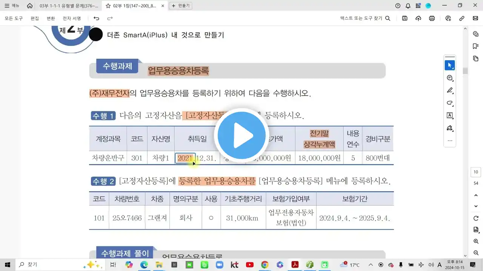Expand more tools with the three dots
This screenshot has height=271, width=483.
449,140
